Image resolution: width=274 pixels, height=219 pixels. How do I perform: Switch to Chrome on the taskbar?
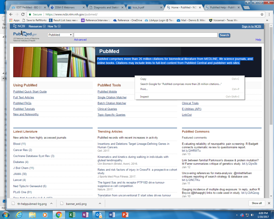coord(59,215)
